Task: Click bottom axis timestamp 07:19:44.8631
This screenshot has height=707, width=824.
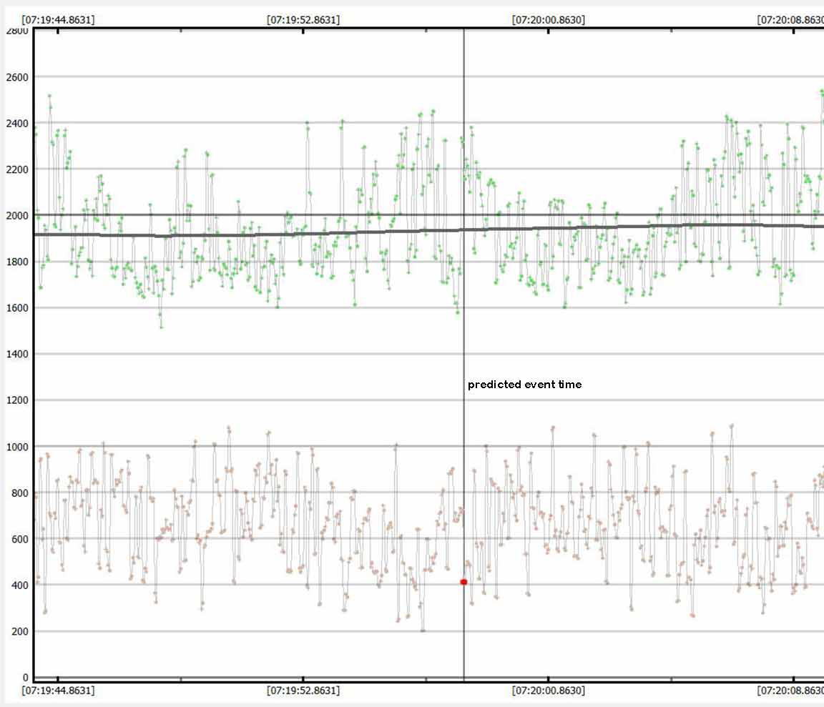Action: point(58,691)
